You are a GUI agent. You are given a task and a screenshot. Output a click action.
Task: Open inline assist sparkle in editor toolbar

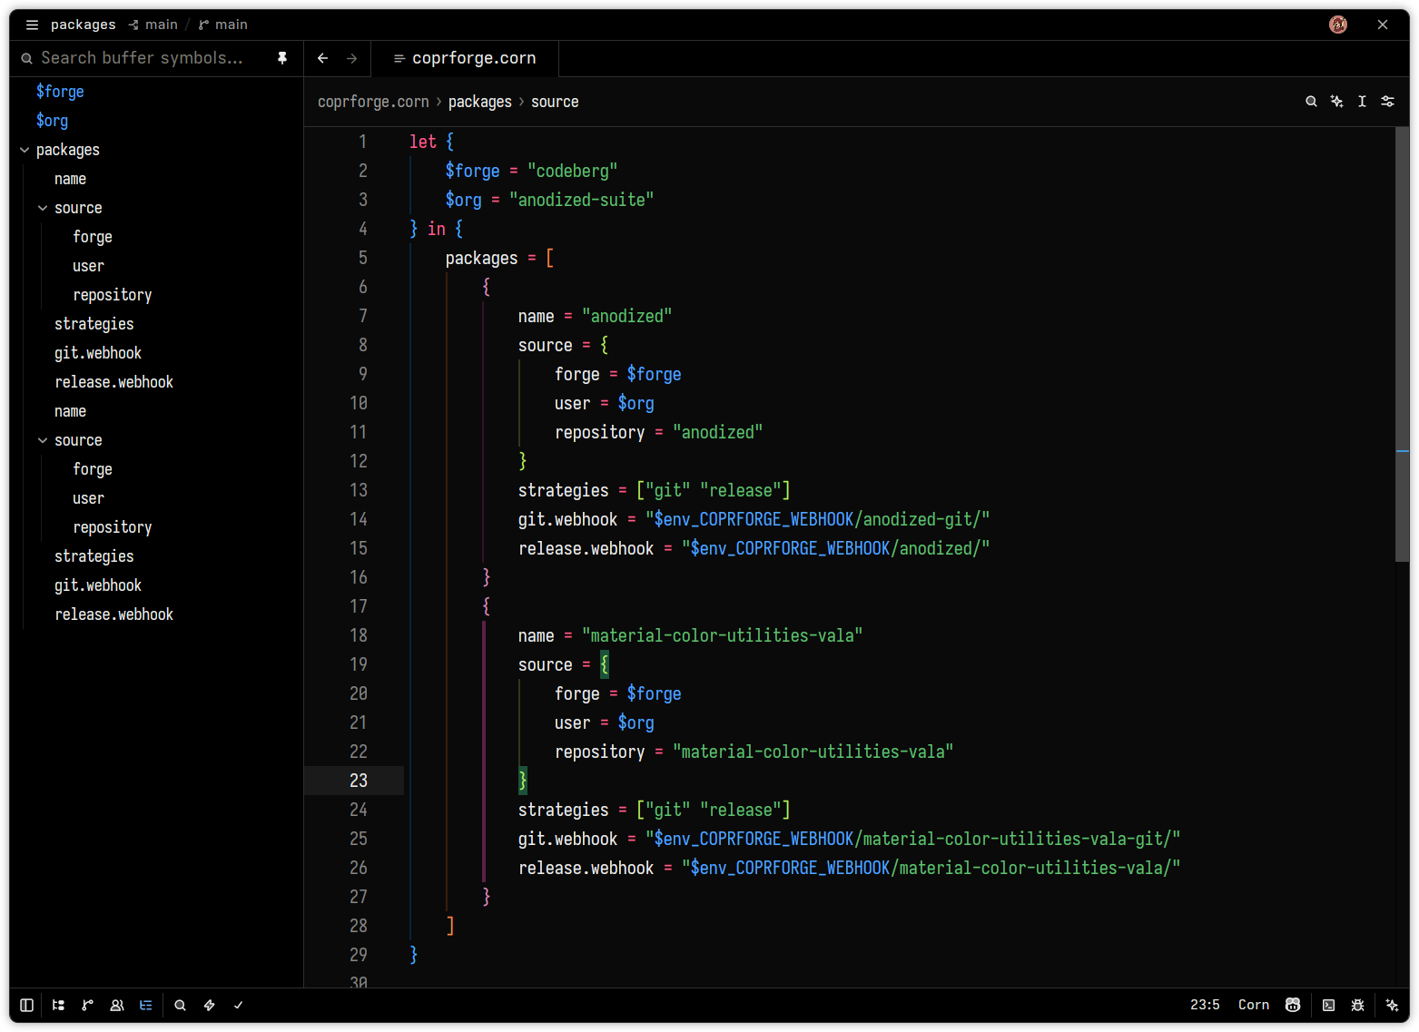click(x=1336, y=102)
